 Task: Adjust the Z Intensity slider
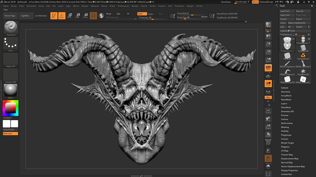tap(153, 18)
